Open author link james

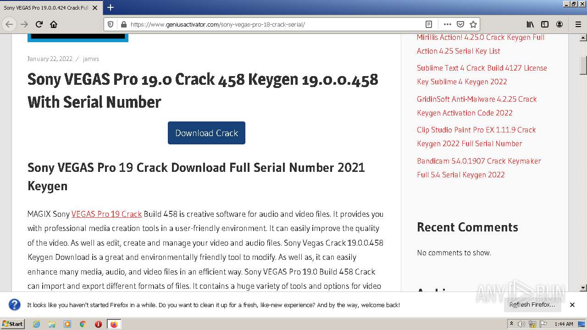pyautogui.click(x=91, y=59)
